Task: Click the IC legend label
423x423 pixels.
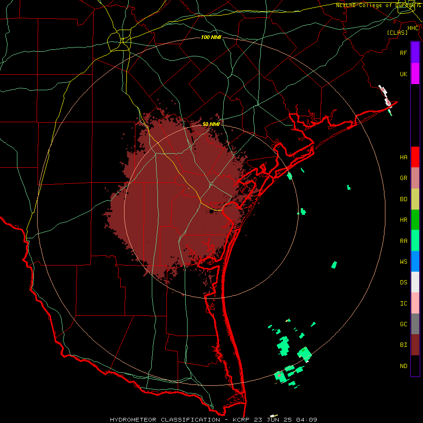Action: click(x=403, y=304)
